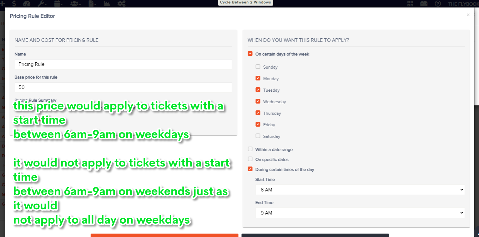
Task: Enable Within a date range option
Action: 250,149
